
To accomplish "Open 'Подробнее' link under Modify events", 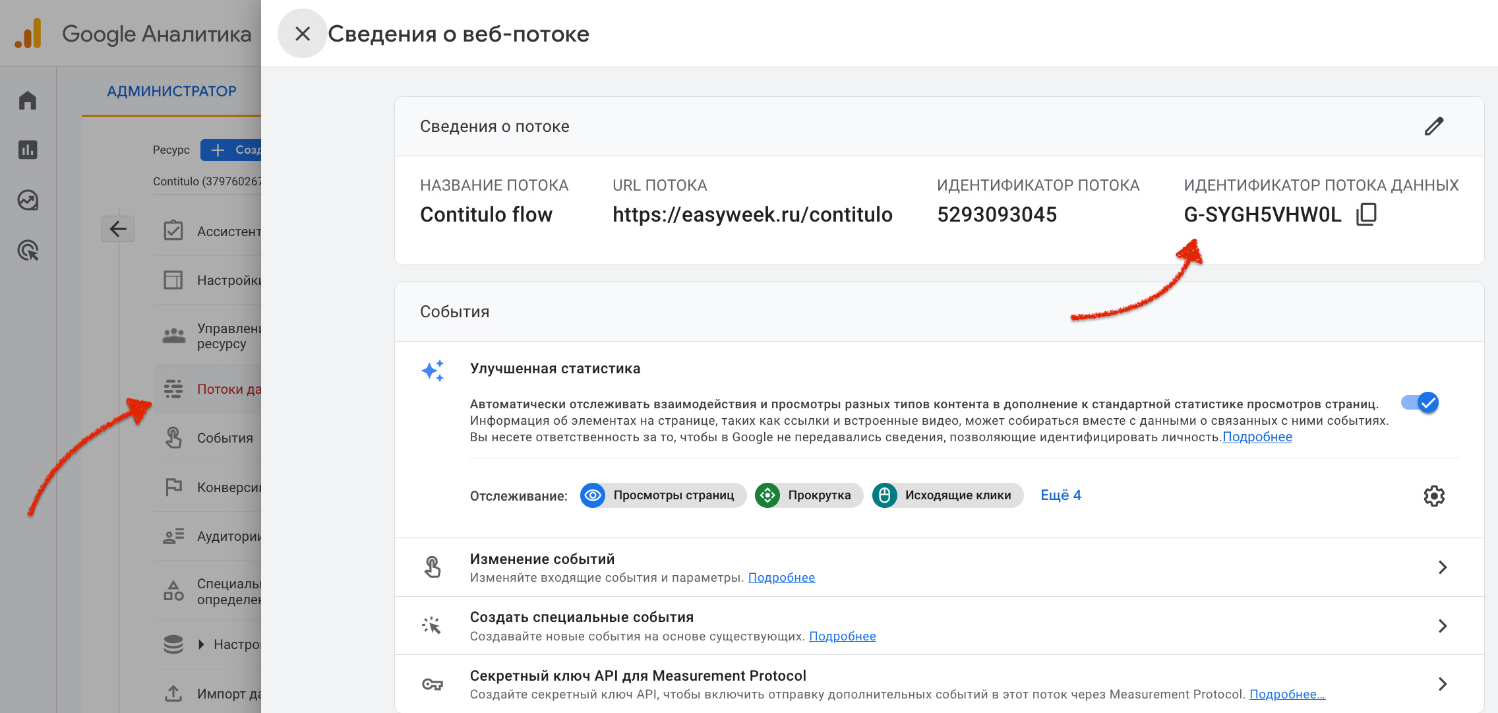I will [x=781, y=578].
